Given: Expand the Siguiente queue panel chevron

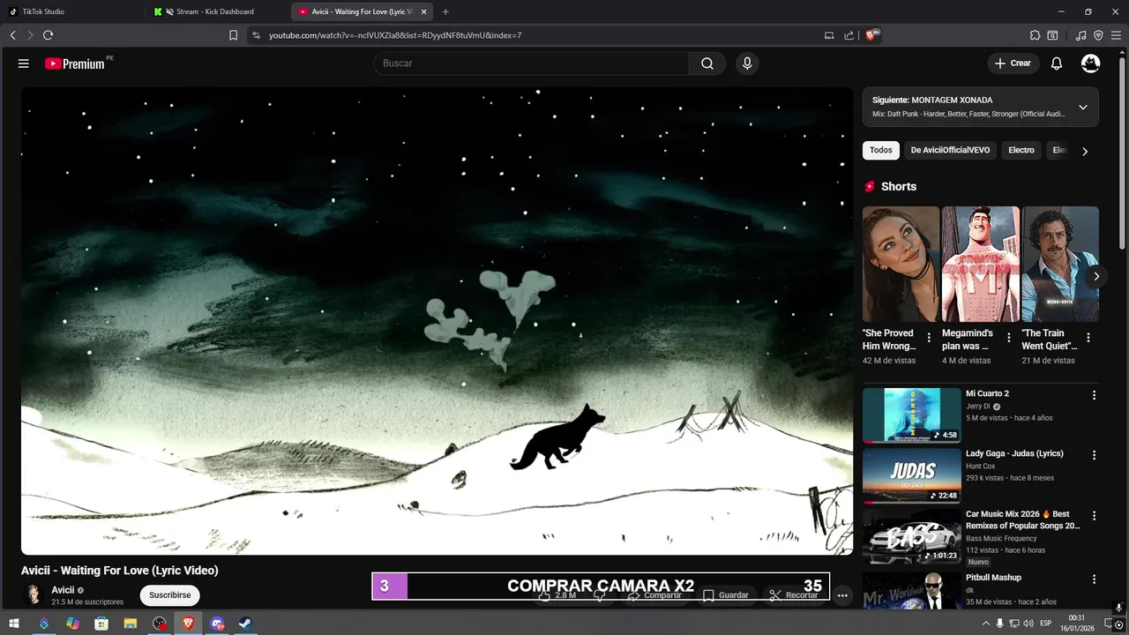Looking at the screenshot, I should click(1082, 108).
